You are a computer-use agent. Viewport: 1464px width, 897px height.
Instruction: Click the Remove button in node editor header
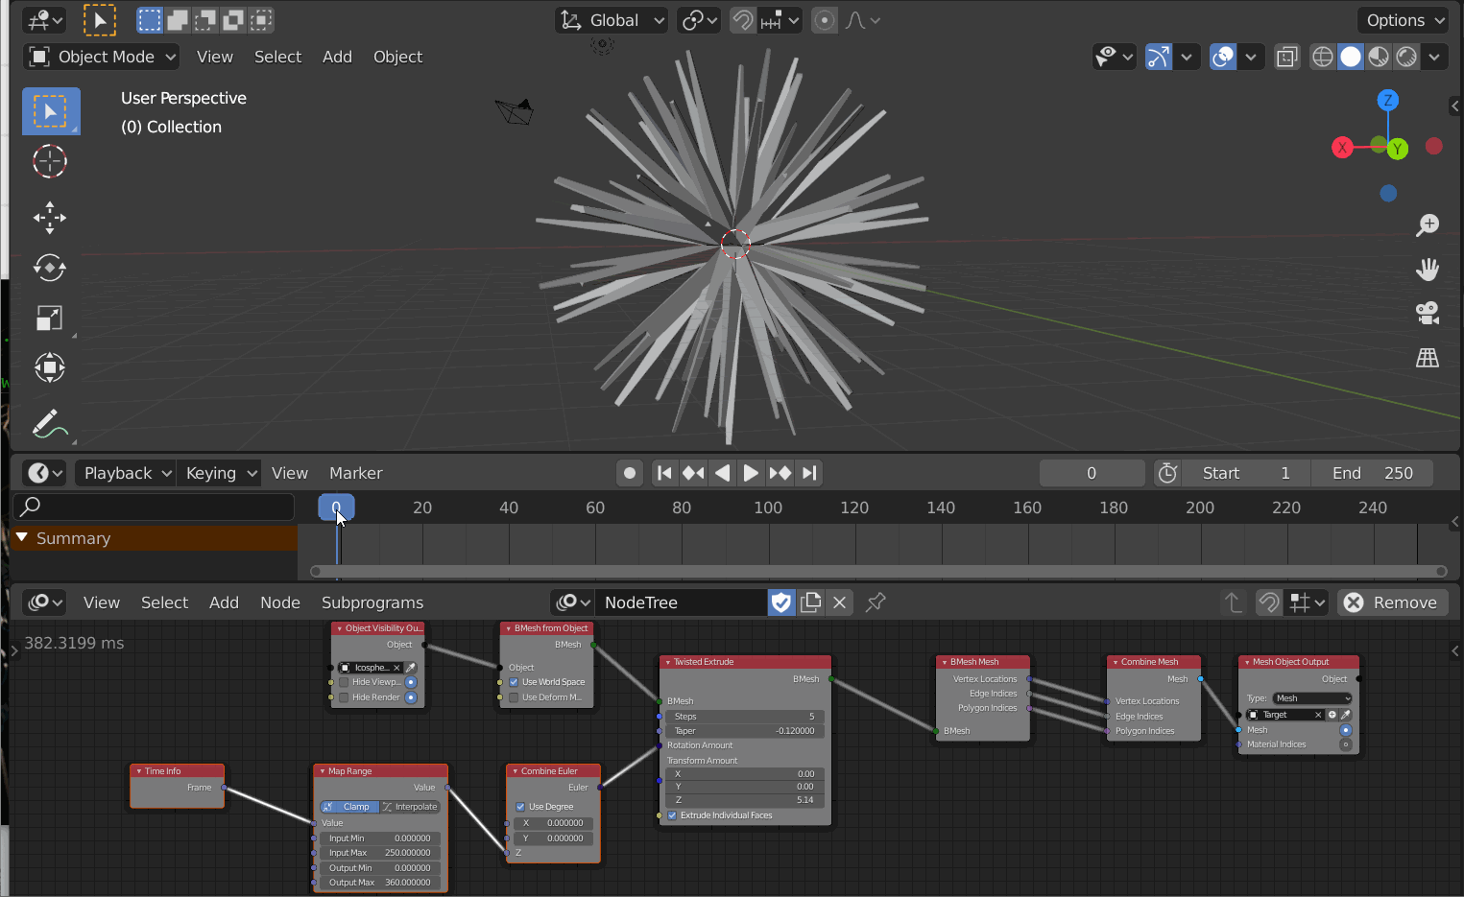click(x=1392, y=602)
